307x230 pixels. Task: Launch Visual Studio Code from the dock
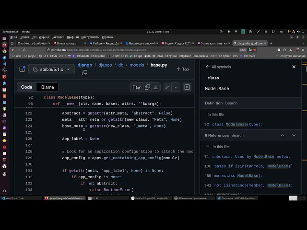tap(4, 64)
